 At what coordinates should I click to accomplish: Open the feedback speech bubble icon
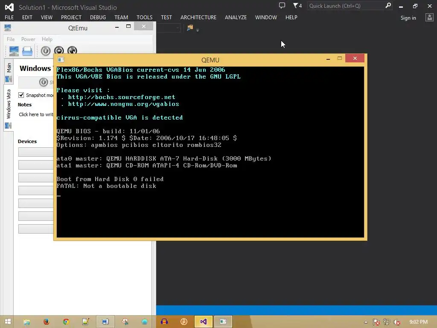(282, 6)
